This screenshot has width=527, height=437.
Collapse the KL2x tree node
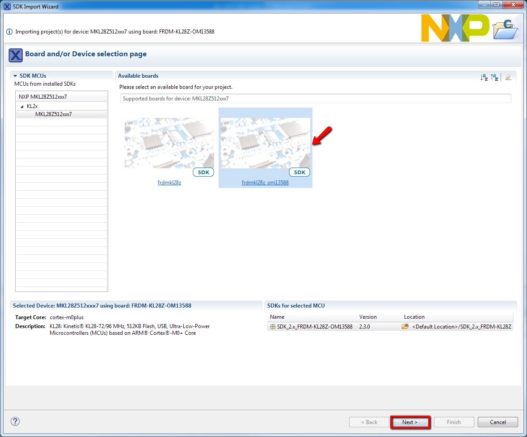tap(22, 106)
